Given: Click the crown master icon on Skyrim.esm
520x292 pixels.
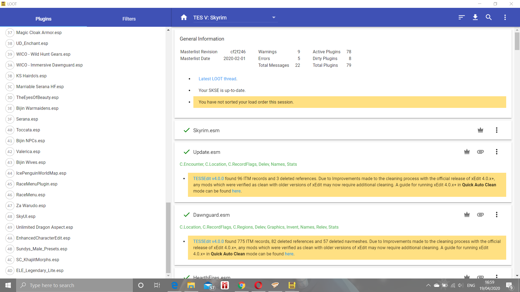Looking at the screenshot, I should point(480,130).
